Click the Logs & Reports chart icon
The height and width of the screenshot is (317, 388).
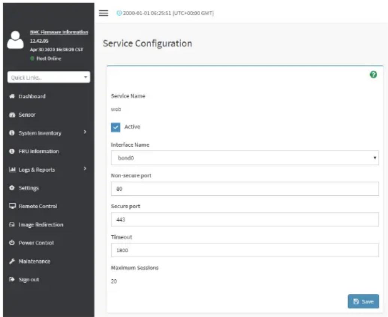[x=12, y=169]
